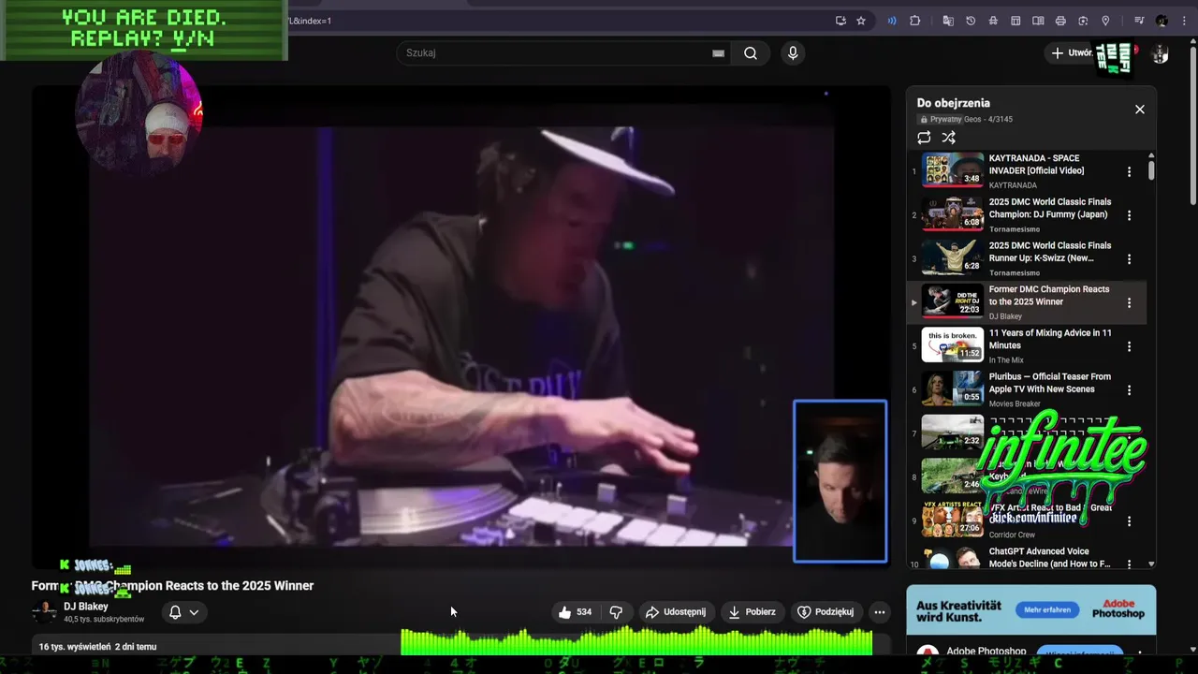The height and width of the screenshot is (674, 1198).
Task: Click the main video player area
Action: tap(461, 328)
